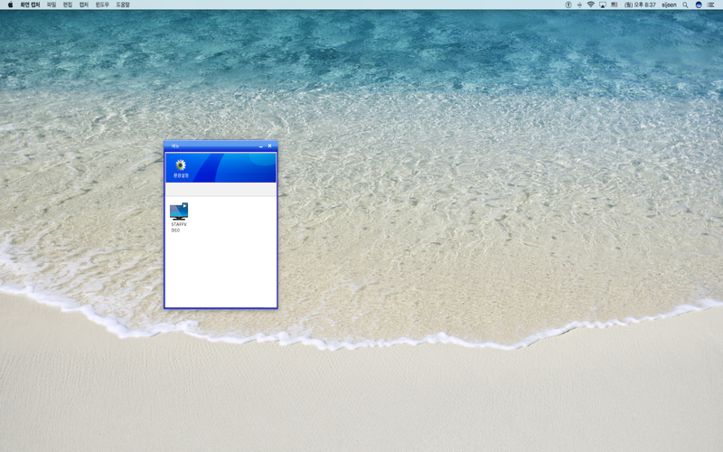The image size is (723, 452).
Task: Close the blue menu window
Action: tap(269, 146)
